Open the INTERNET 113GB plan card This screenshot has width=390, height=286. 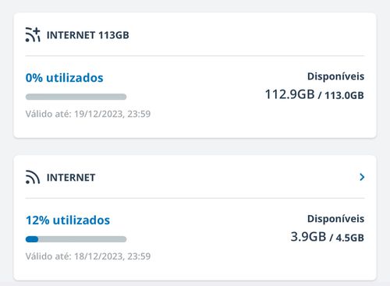point(195,76)
